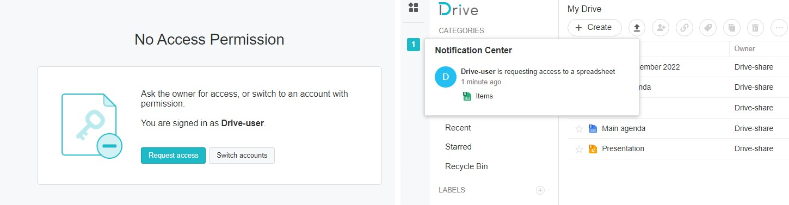Viewport: 789px width, 205px height.
Task: Star the Main agenda file
Action: [579, 129]
